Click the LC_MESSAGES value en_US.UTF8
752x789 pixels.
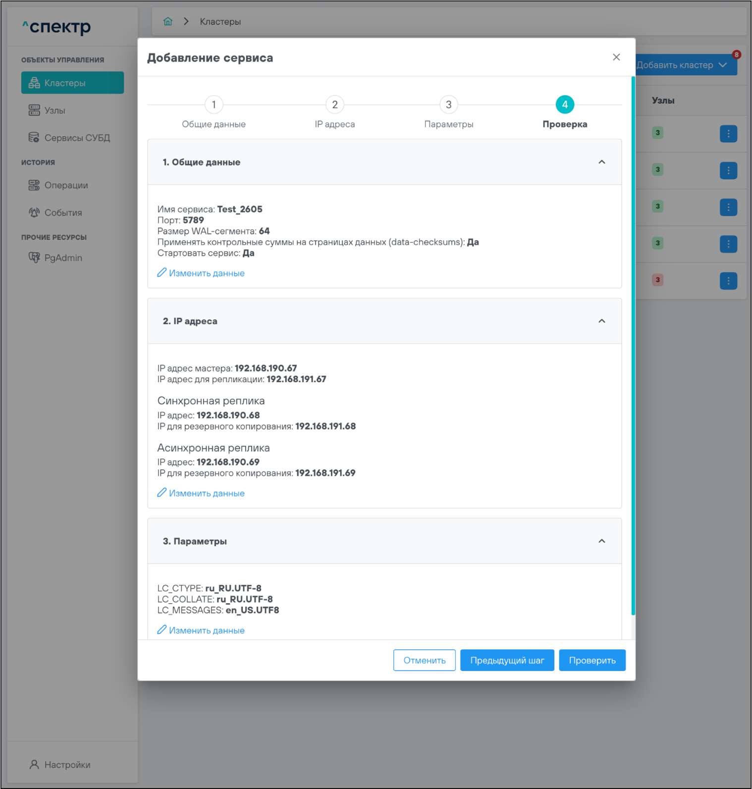(253, 610)
